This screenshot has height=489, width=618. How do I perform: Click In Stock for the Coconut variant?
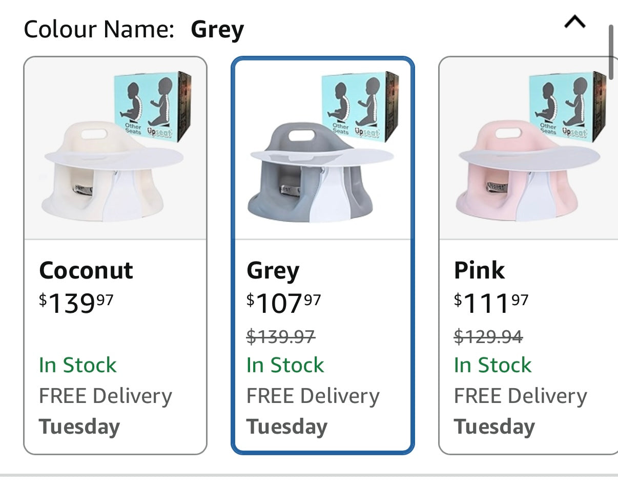[x=77, y=365]
